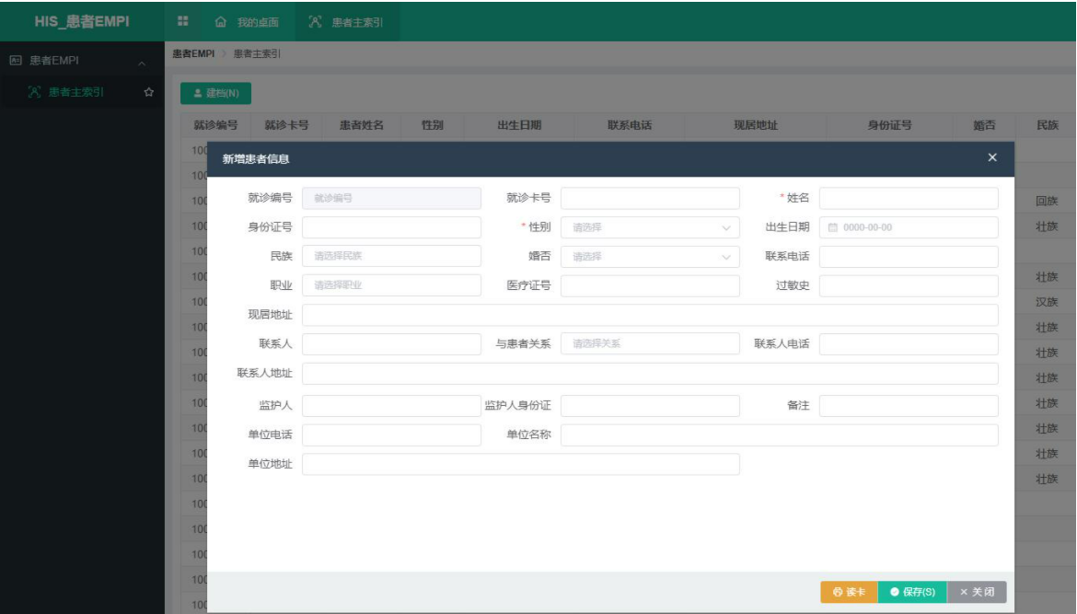Click the grid menu icon in top bar
Image resolution: width=1077 pixels, height=614 pixels.
click(x=182, y=21)
